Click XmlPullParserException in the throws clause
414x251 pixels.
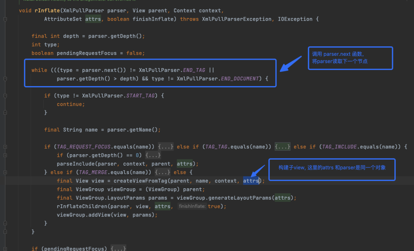tap(237, 19)
